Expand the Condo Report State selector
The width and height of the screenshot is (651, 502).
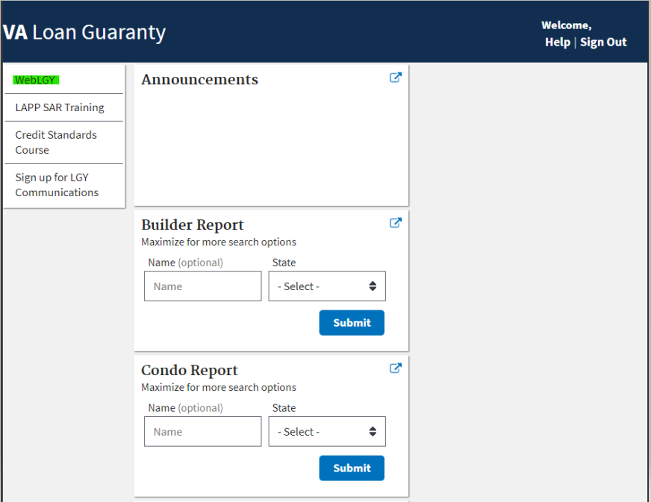pyautogui.click(x=327, y=432)
